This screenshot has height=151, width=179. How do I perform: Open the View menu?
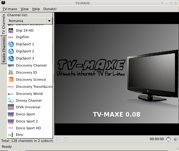pos(25,9)
